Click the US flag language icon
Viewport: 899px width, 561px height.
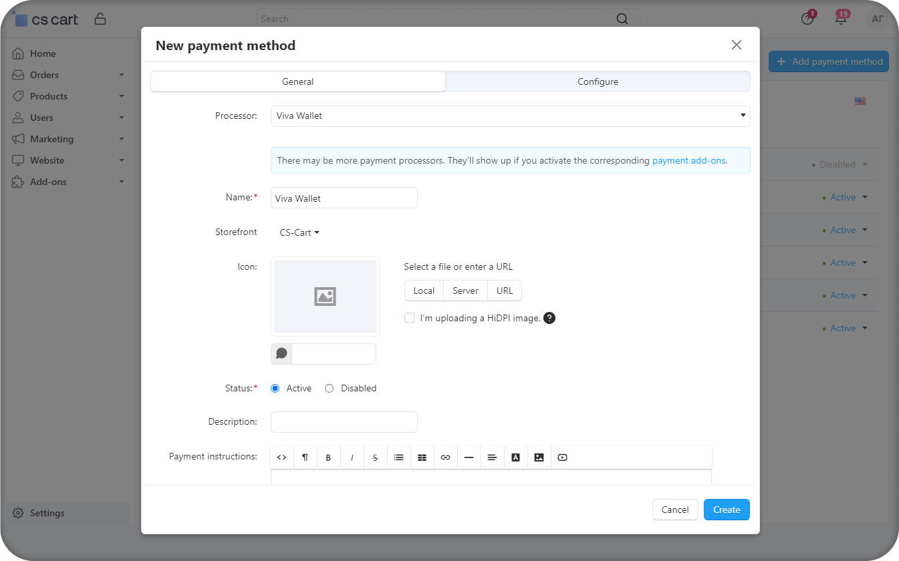click(860, 102)
